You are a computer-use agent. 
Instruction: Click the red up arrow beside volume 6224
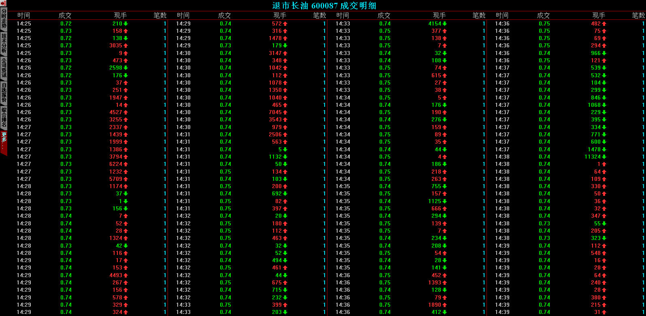[x=126, y=164]
